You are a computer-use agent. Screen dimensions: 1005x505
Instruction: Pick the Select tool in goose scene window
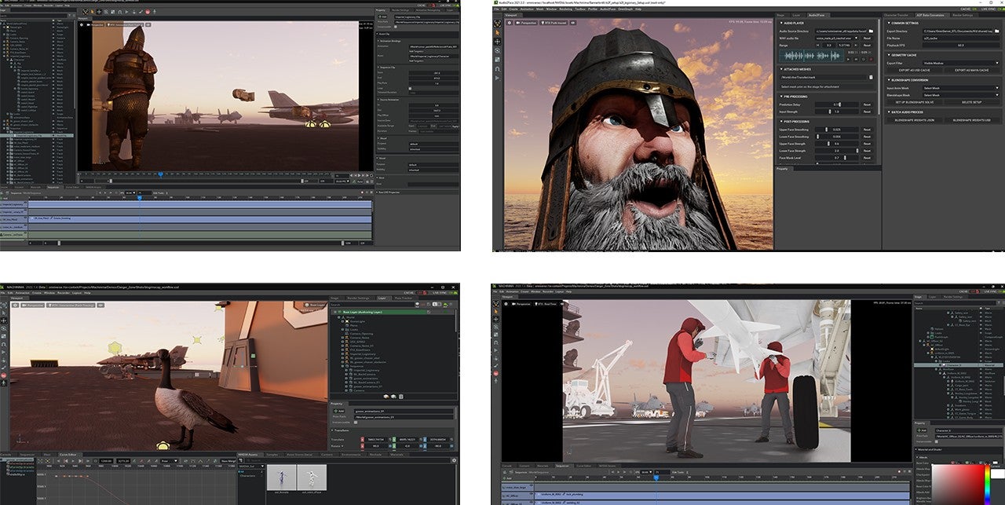pyautogui.click(x=4, y=312)
